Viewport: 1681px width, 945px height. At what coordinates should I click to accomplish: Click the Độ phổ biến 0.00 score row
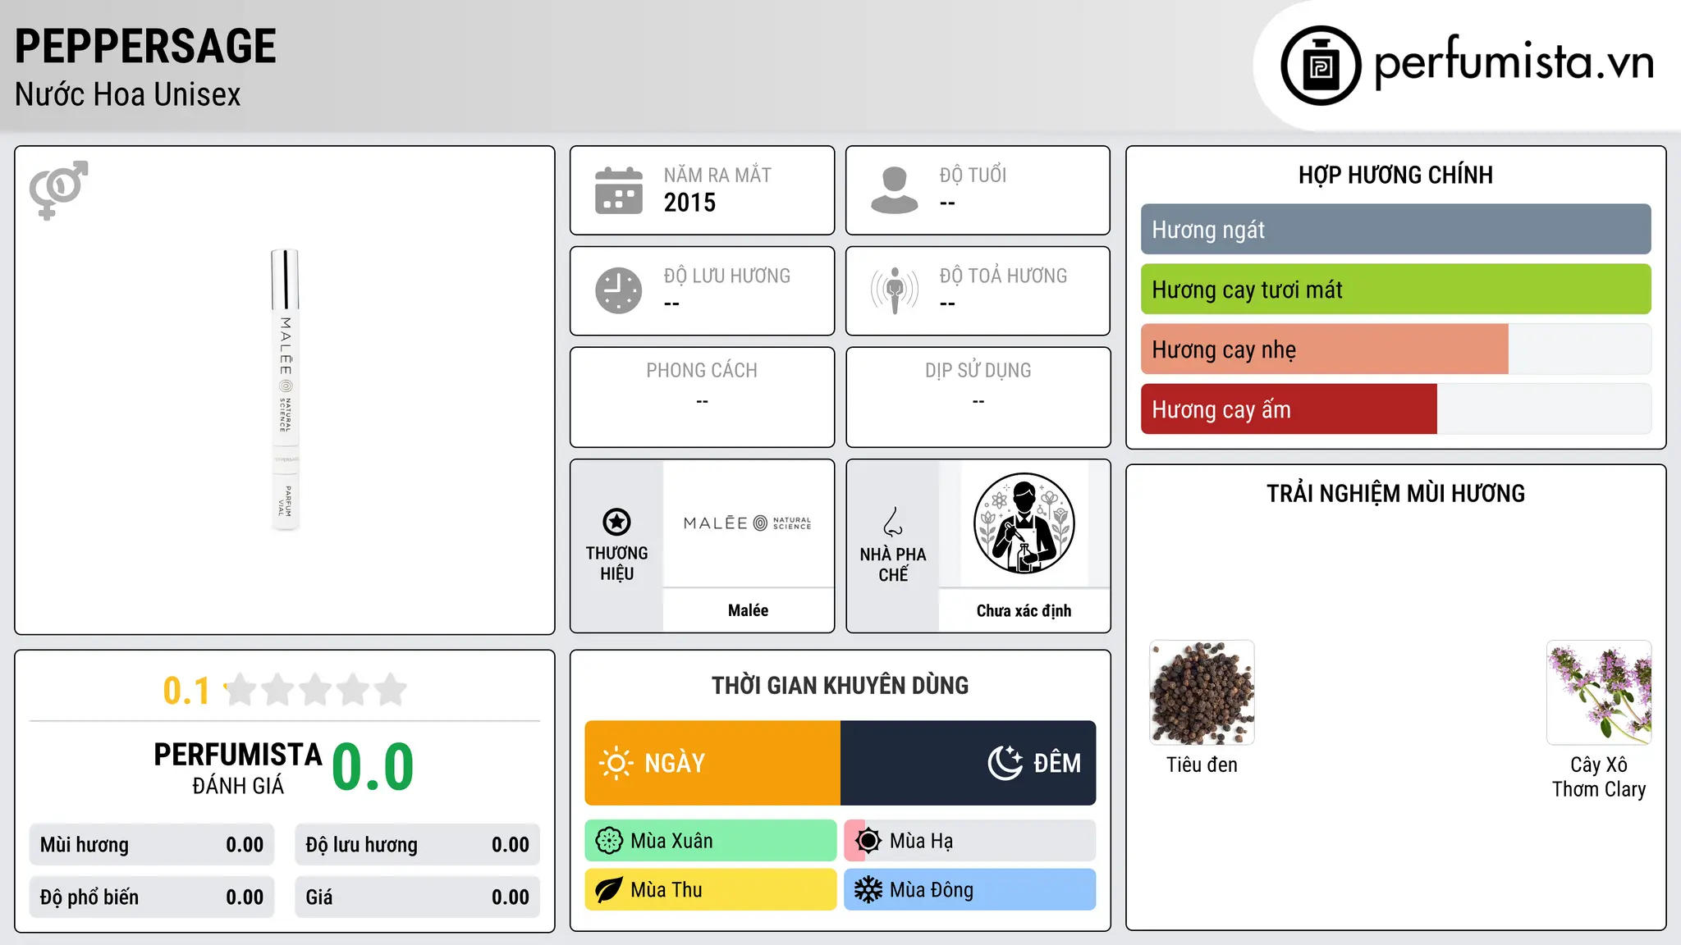(x=152, y=897)
